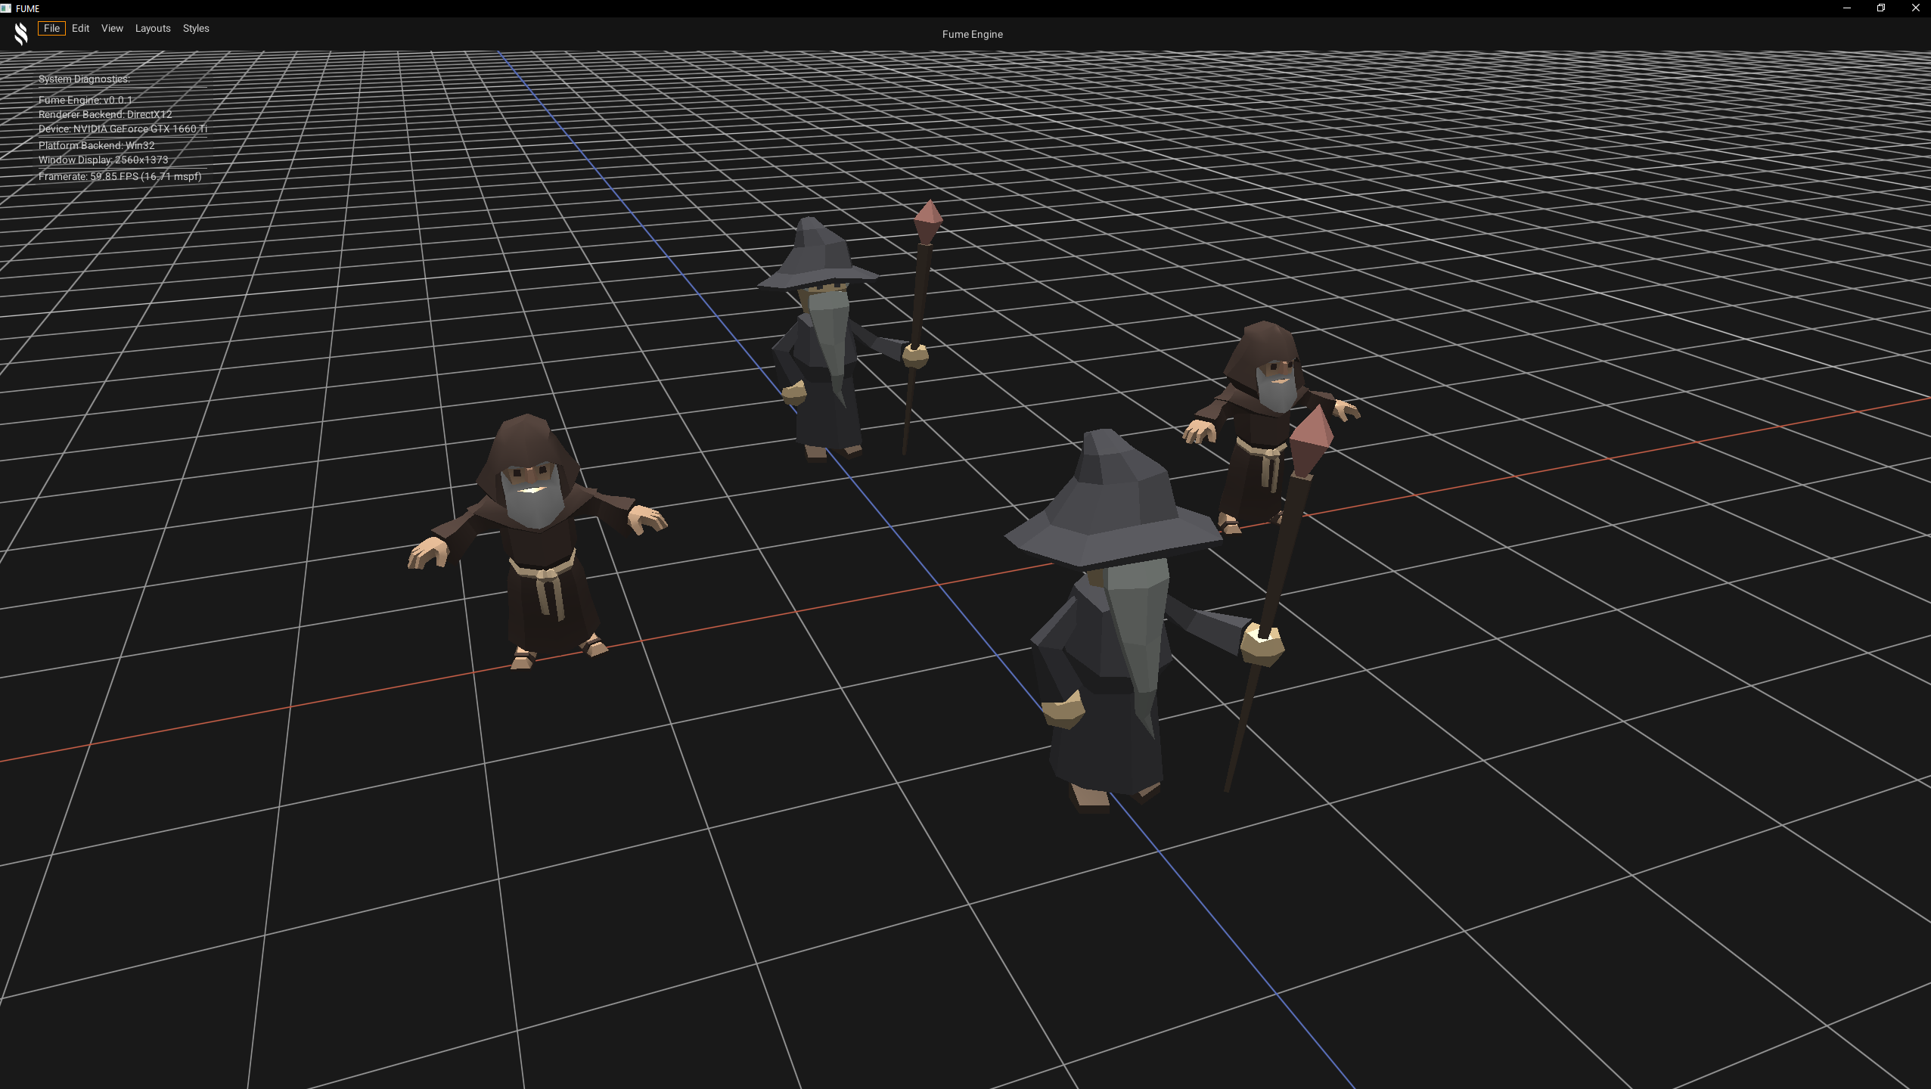This screenshot has width=1931, height=1089.
Task: Expand the Layouts menu
Action: pyautogui.click(x=153, y=28)
